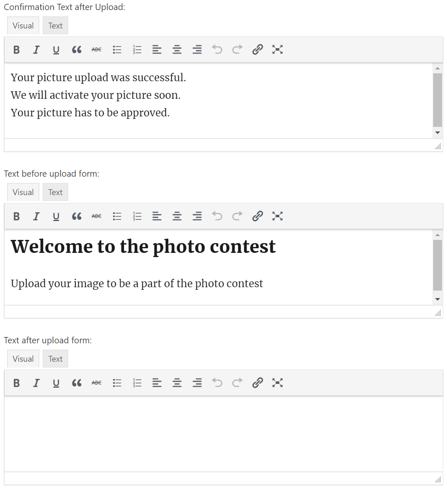
Task: Click scrollbar thumb in 'Text before upload form' editor
Action: click(x=438, y=265)
